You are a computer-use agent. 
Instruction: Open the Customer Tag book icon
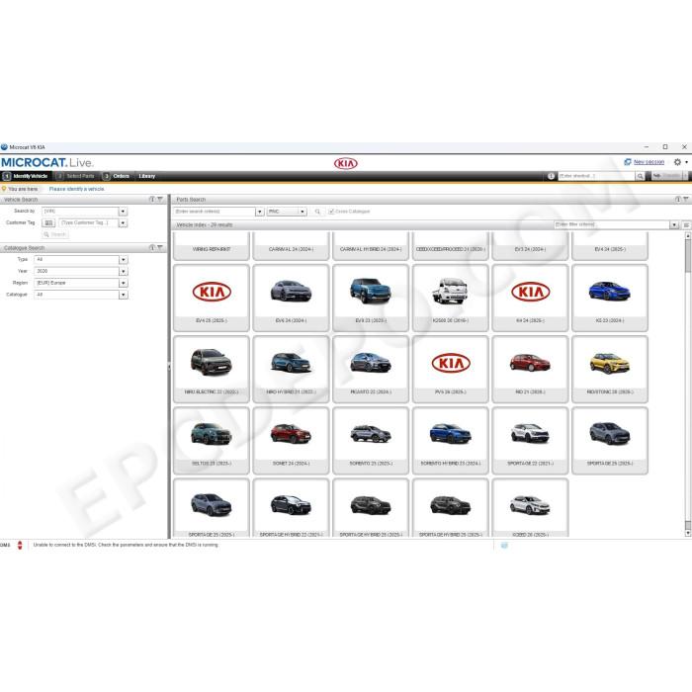click(x=48, y=222)
